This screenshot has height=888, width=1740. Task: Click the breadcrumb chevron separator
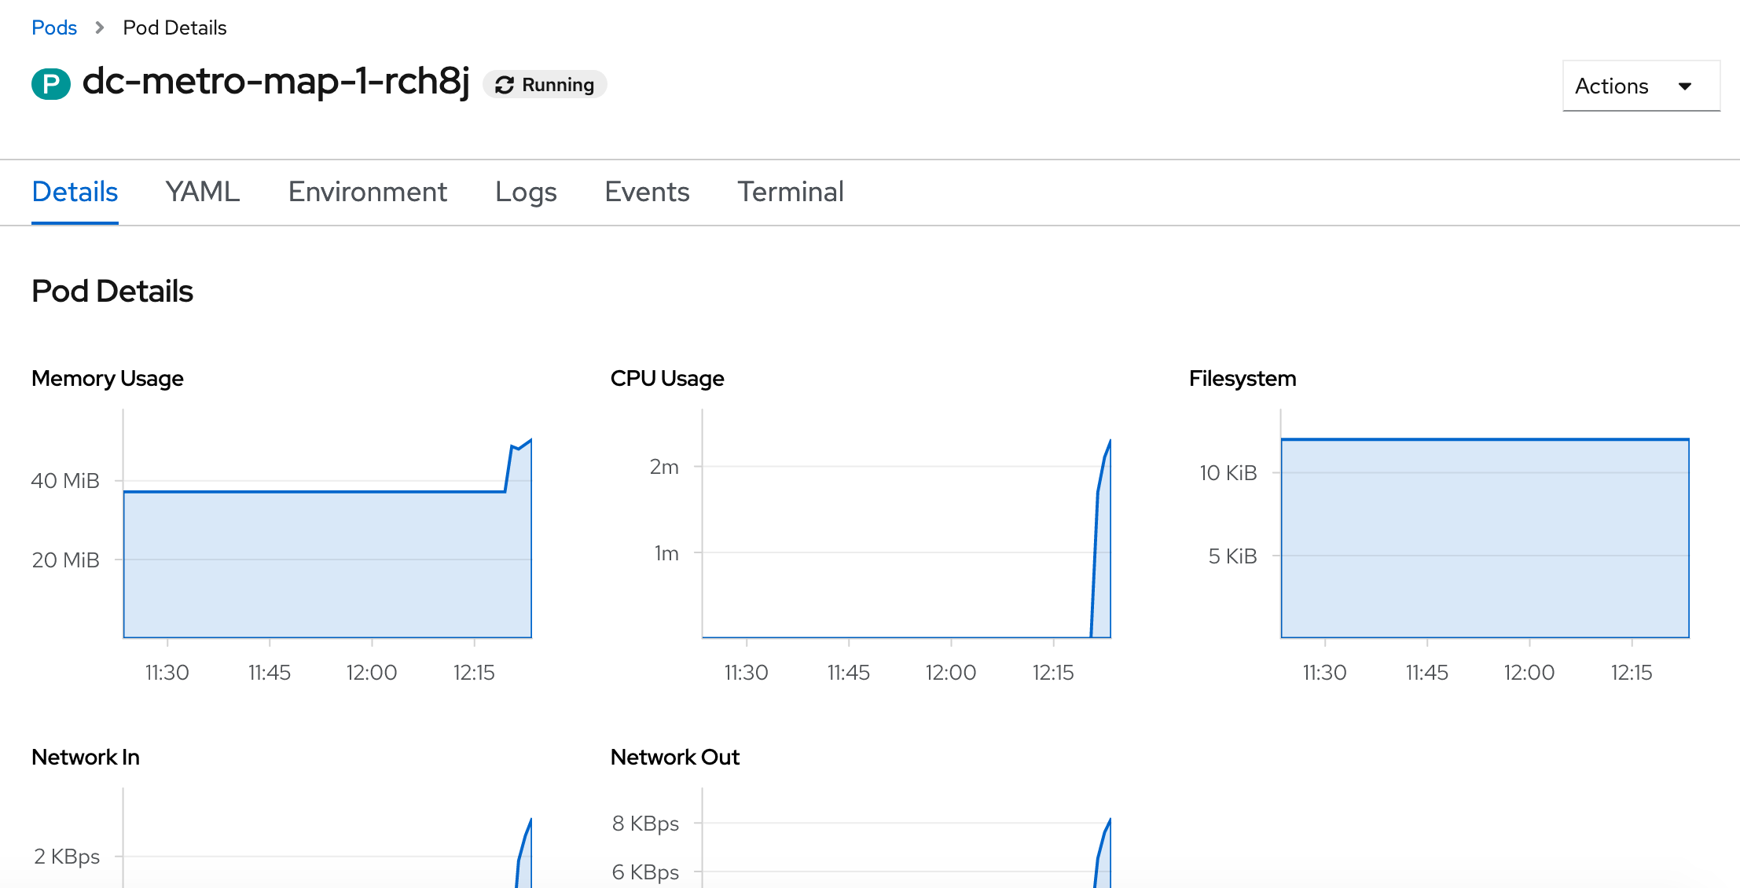[x=100, y=28]
